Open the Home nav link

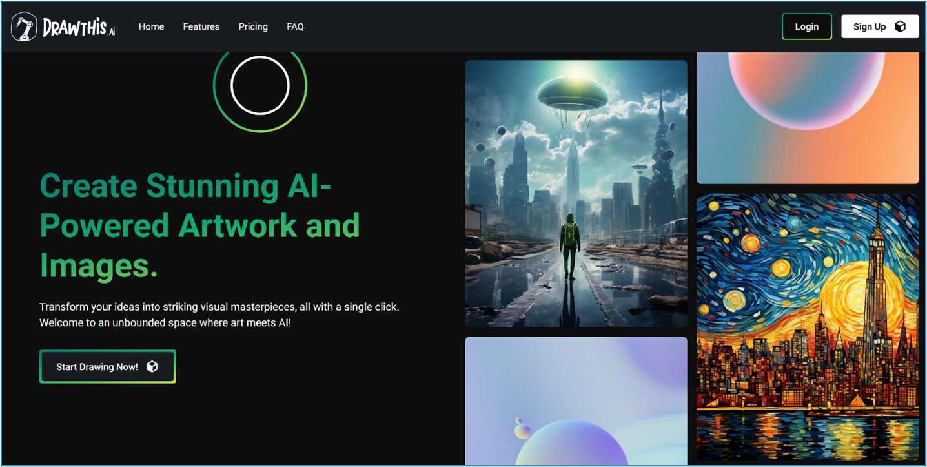click(151, 26)
